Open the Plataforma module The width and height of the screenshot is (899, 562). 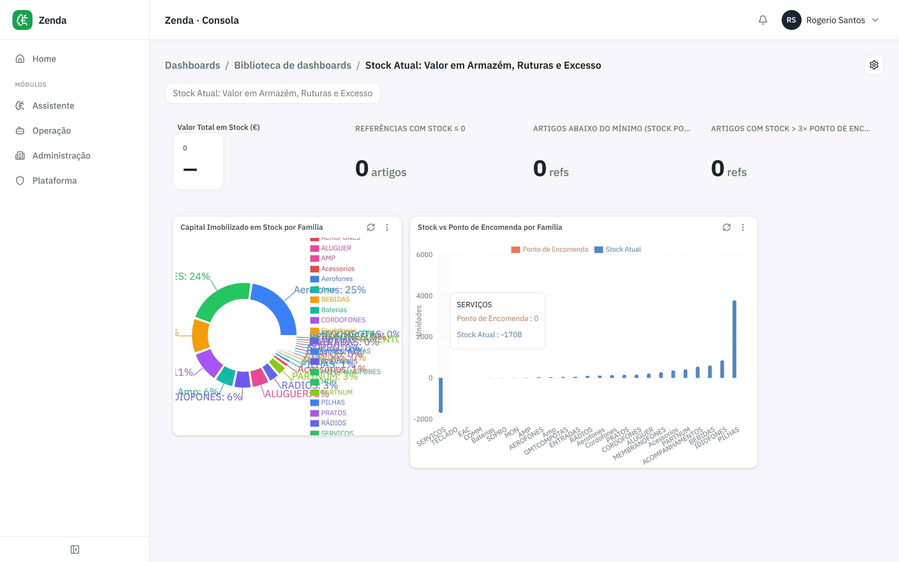[x=75, y=180]
